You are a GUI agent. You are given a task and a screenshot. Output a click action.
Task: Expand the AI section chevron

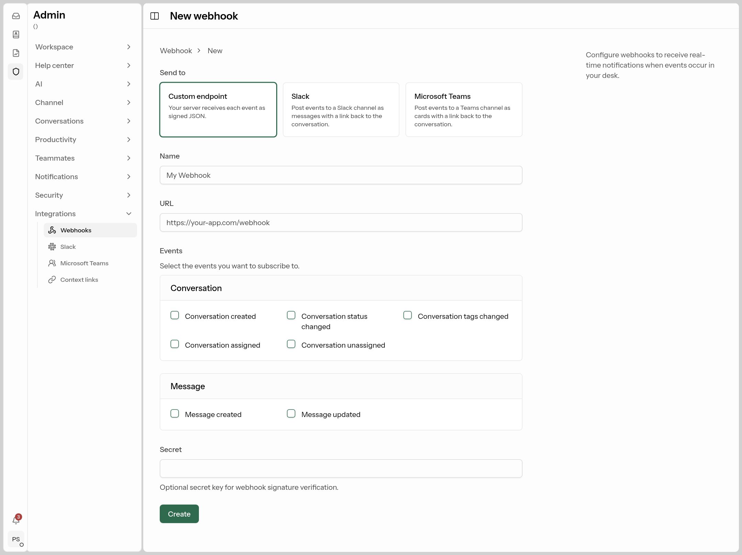coord(129,84)
